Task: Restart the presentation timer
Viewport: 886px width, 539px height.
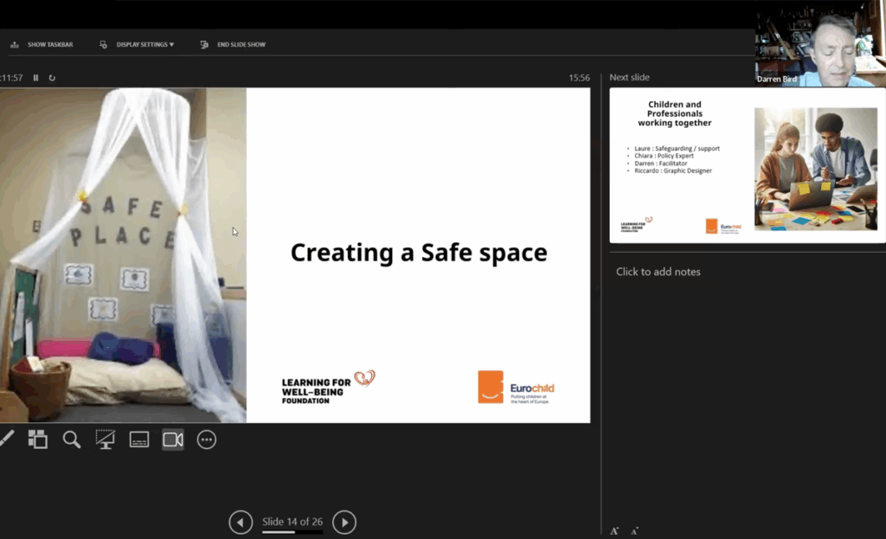Action: click(x=52, y=78)
